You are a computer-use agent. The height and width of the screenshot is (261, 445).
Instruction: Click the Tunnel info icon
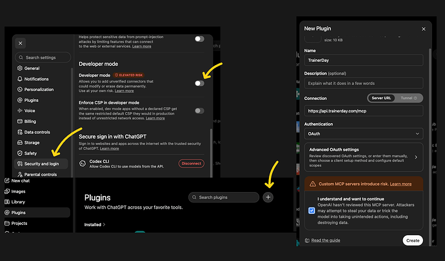(415, 98)
